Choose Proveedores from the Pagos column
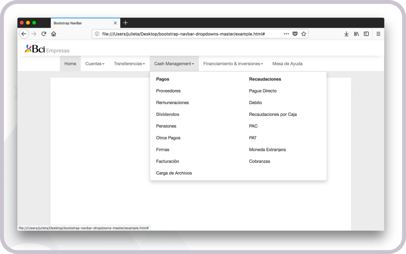Image resolution: width=406 pixels, height=254 pixels. [168, 91]
